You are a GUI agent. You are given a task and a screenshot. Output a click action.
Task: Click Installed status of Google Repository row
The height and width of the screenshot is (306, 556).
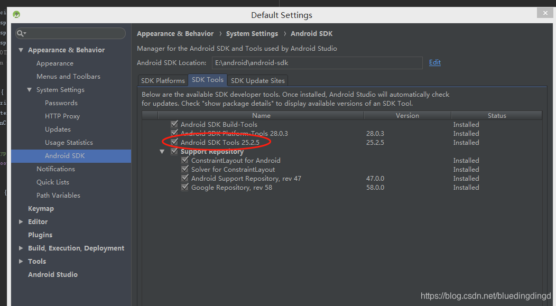[466, 188]
